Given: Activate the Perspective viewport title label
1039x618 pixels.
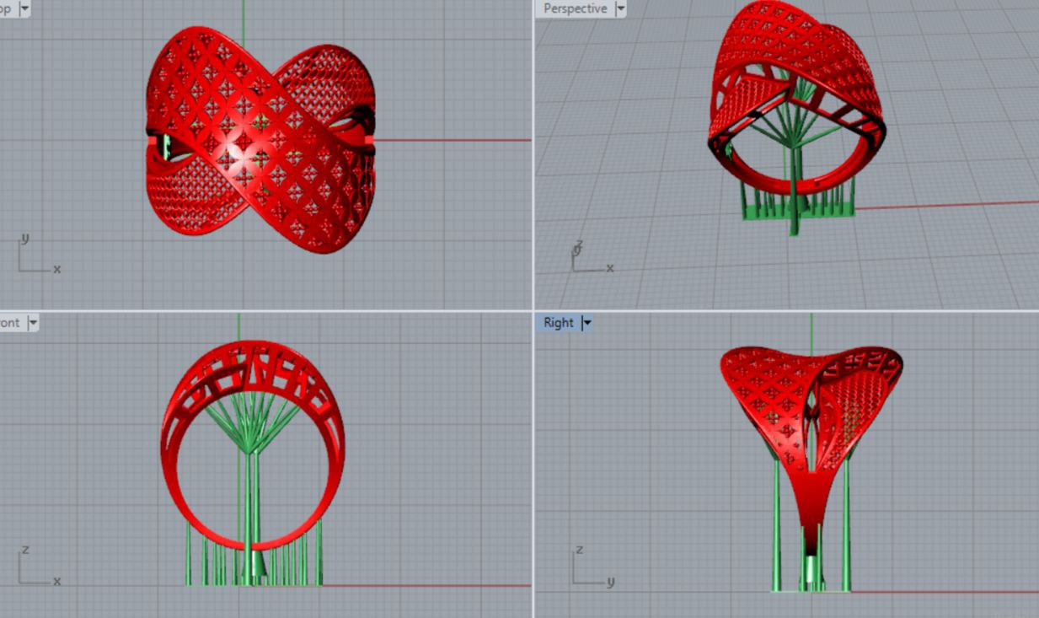Looking at the screenshot, I should (x=575, y=8).
